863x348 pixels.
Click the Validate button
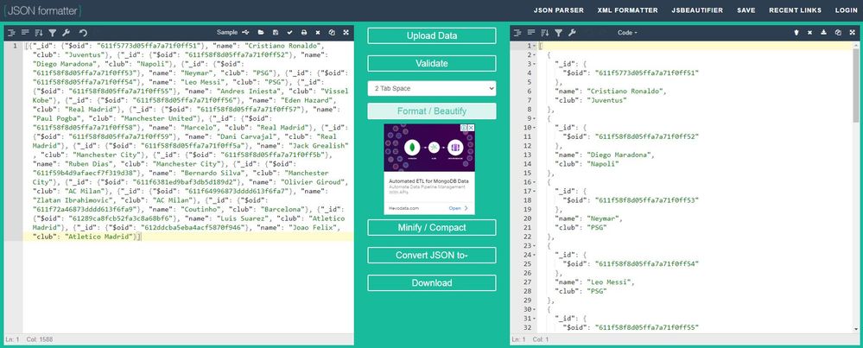(x=432, y=63)
